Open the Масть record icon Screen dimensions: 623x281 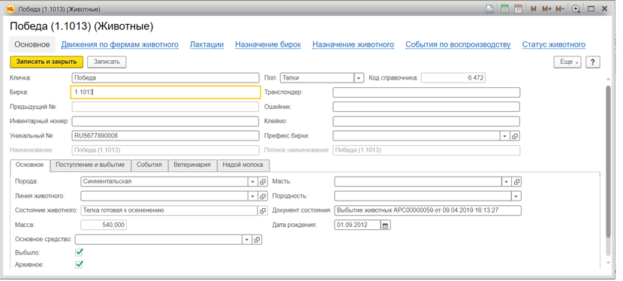coord(516,182)
